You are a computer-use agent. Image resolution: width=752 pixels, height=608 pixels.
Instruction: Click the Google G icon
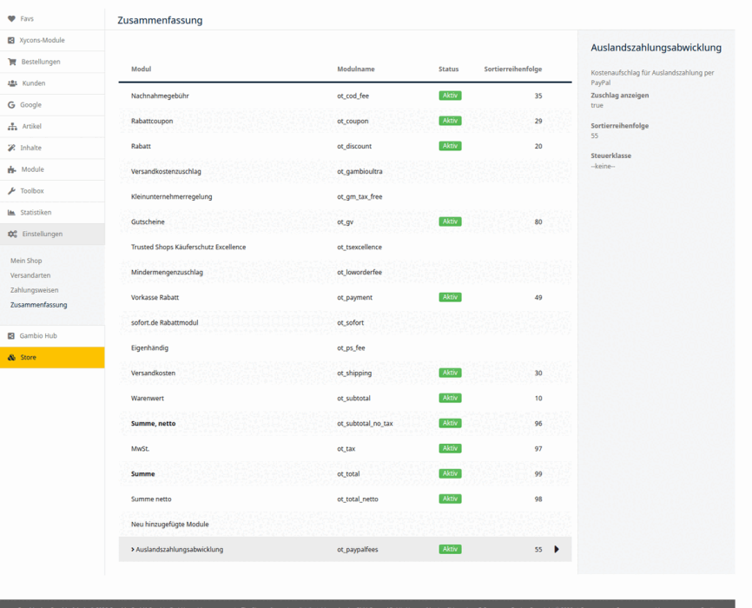pyautogui.click(x=11, y=104)
